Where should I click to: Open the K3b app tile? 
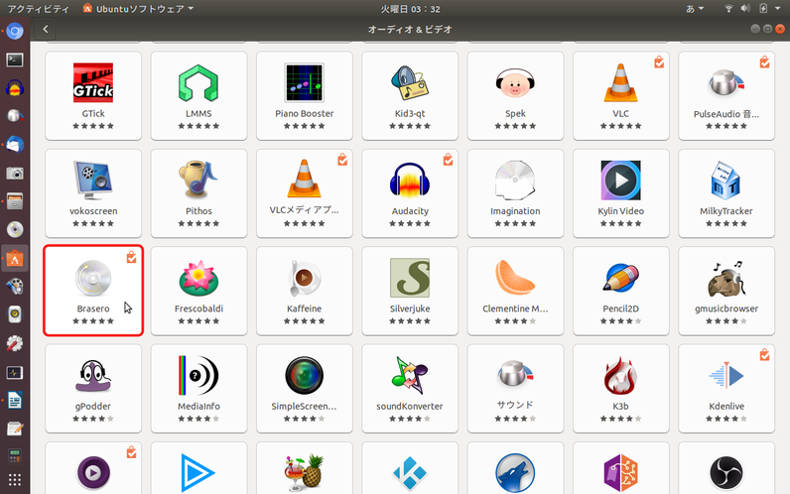click(x=620, y=388)
